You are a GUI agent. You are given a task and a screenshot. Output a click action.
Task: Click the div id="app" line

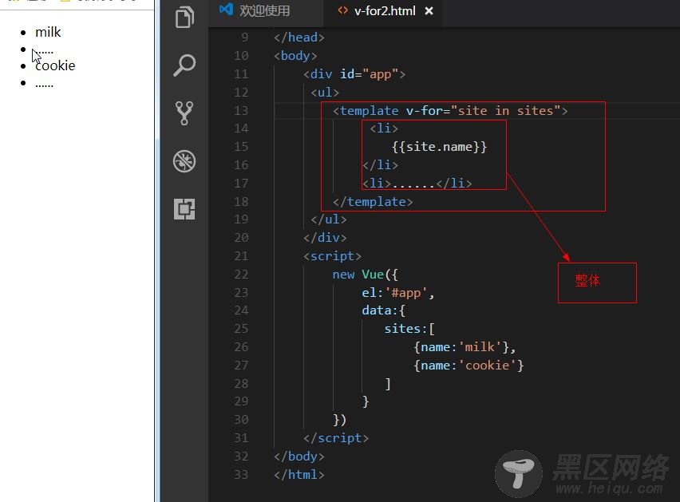pyautogui.click(x=354, y=74)
